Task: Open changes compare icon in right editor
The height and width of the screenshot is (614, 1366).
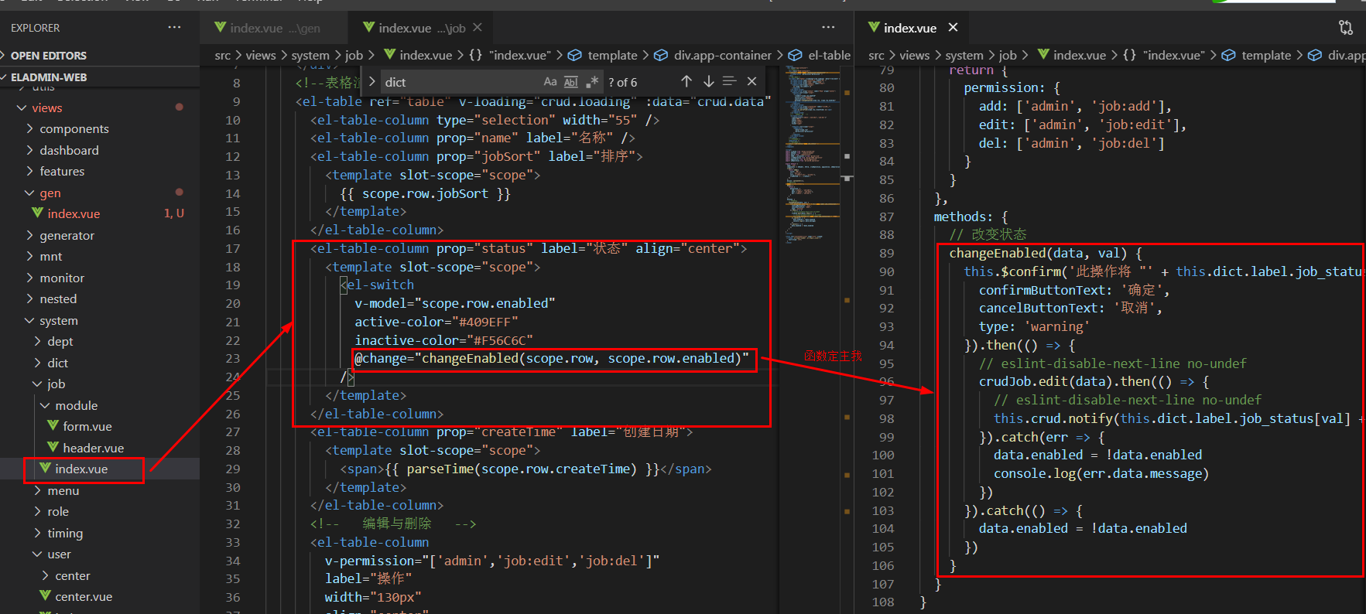Action: [x=1346, y=28]
